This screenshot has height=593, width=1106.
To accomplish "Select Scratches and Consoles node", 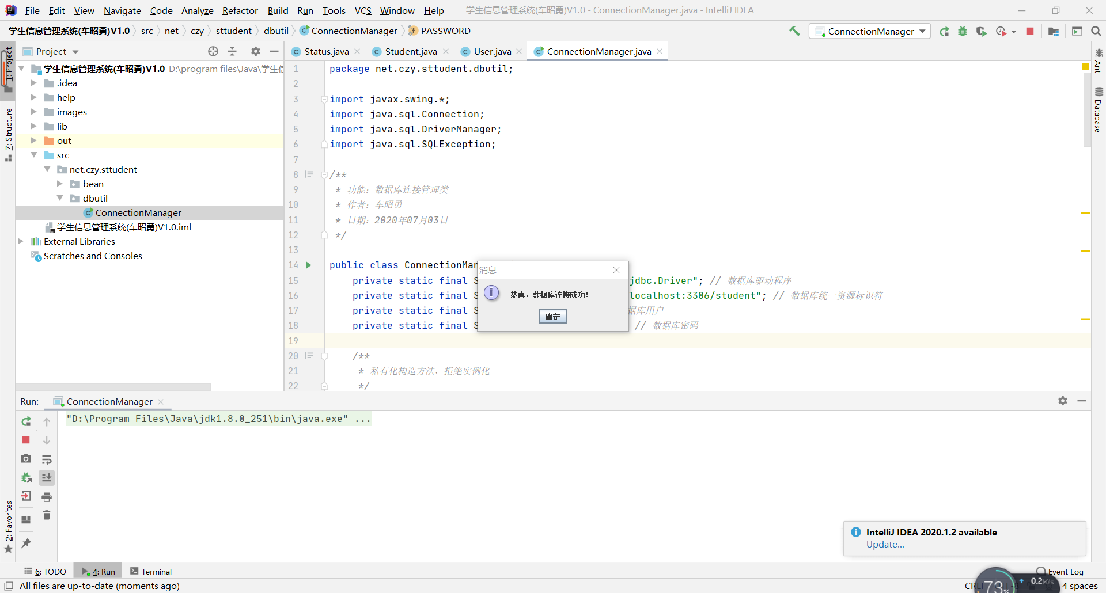I will pyautogui.click(x=93, y=256).
